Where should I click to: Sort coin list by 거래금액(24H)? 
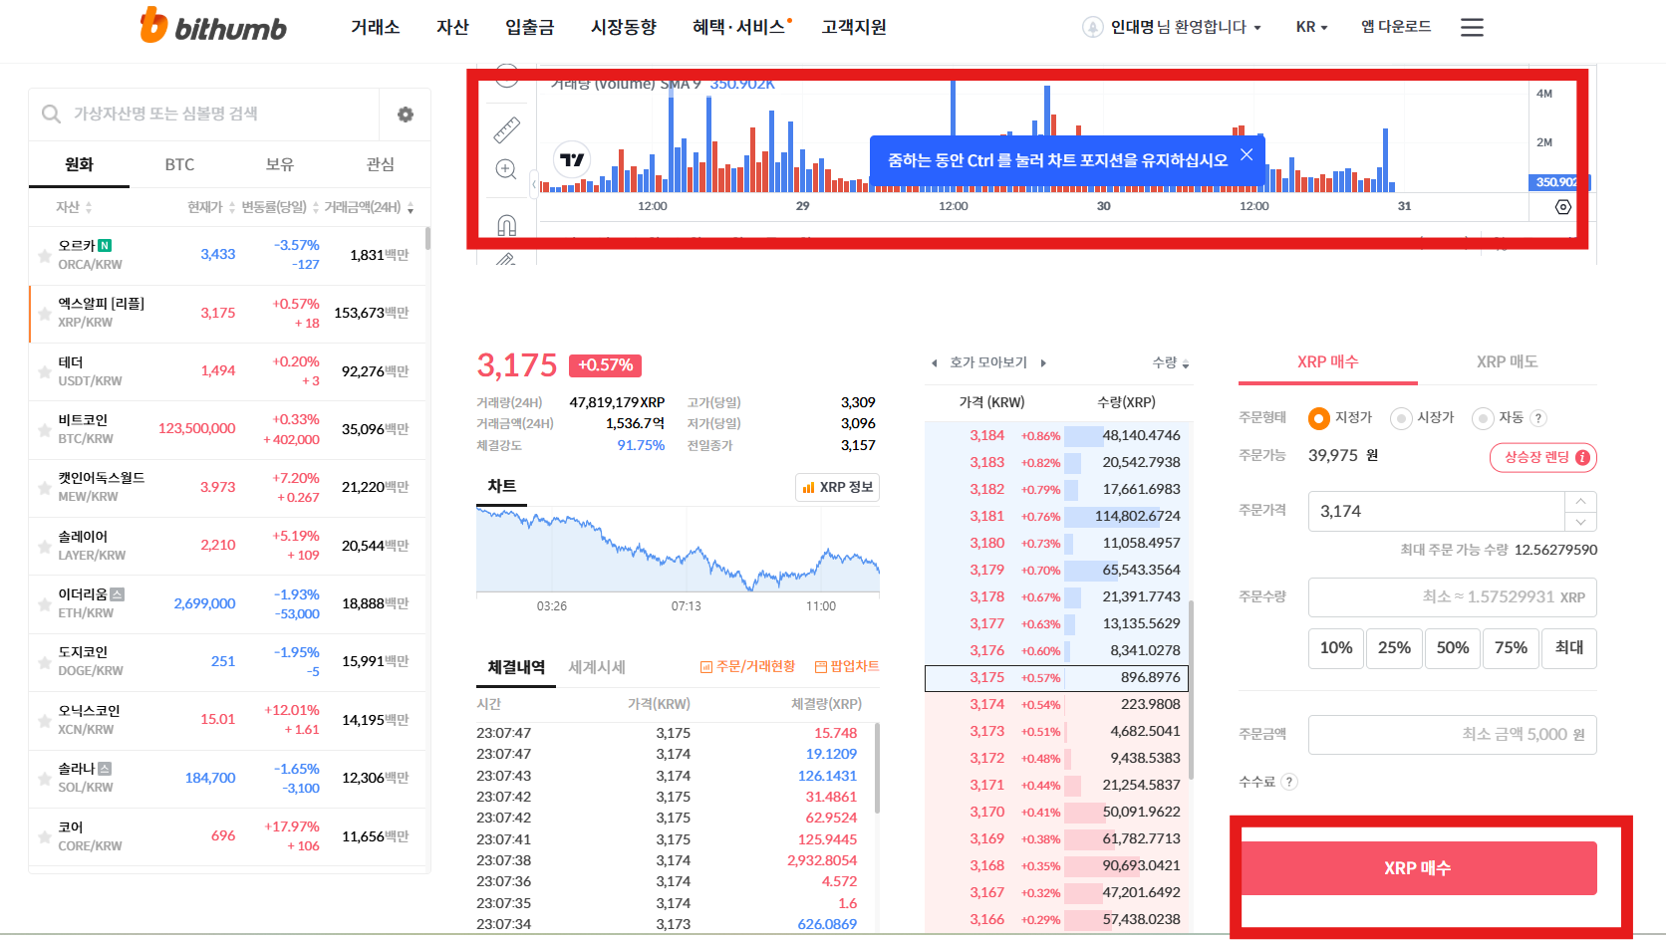point(369,207)
